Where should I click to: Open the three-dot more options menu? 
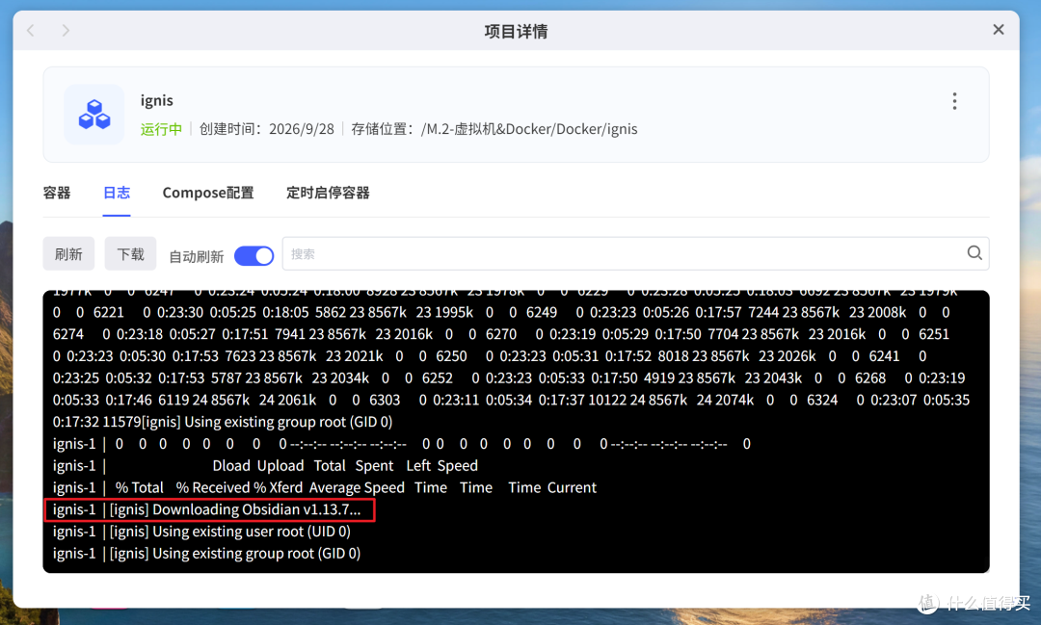[x=954, y=101]
